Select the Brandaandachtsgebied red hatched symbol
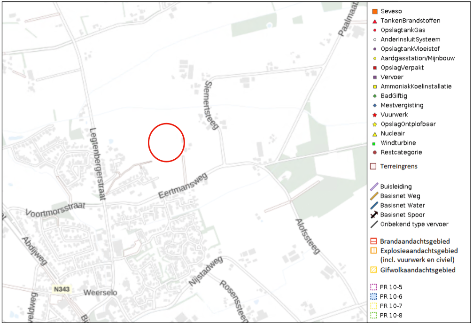The image size is (473, 325). (373, 241)
